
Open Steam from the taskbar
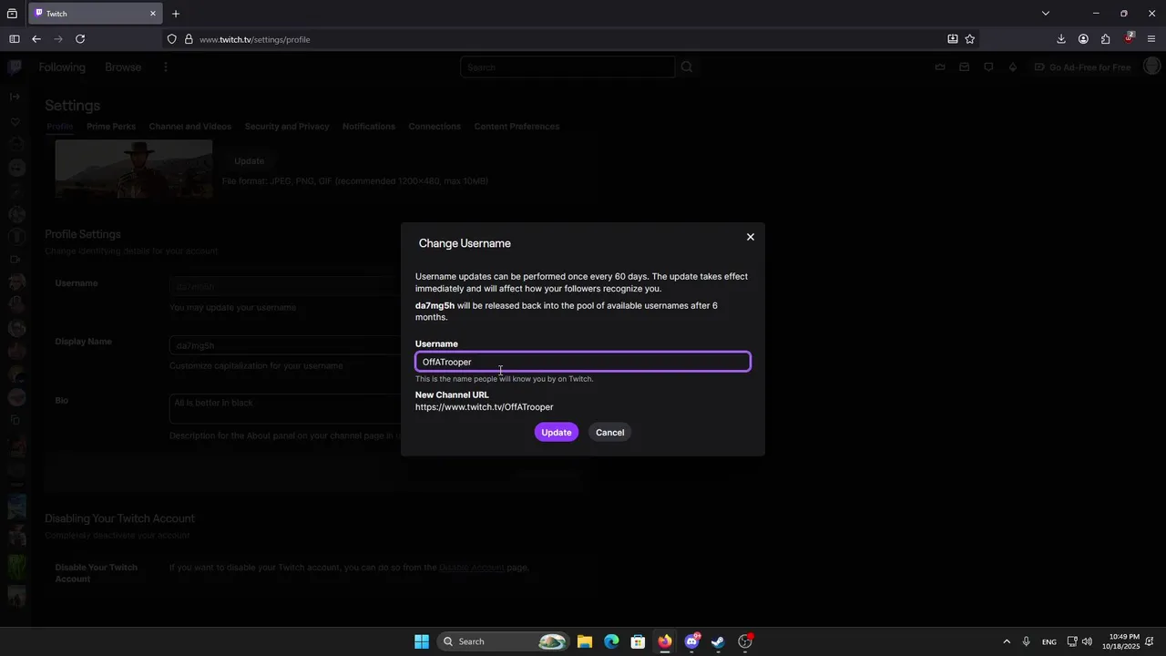pyautogui.click(x=718, y=641)
